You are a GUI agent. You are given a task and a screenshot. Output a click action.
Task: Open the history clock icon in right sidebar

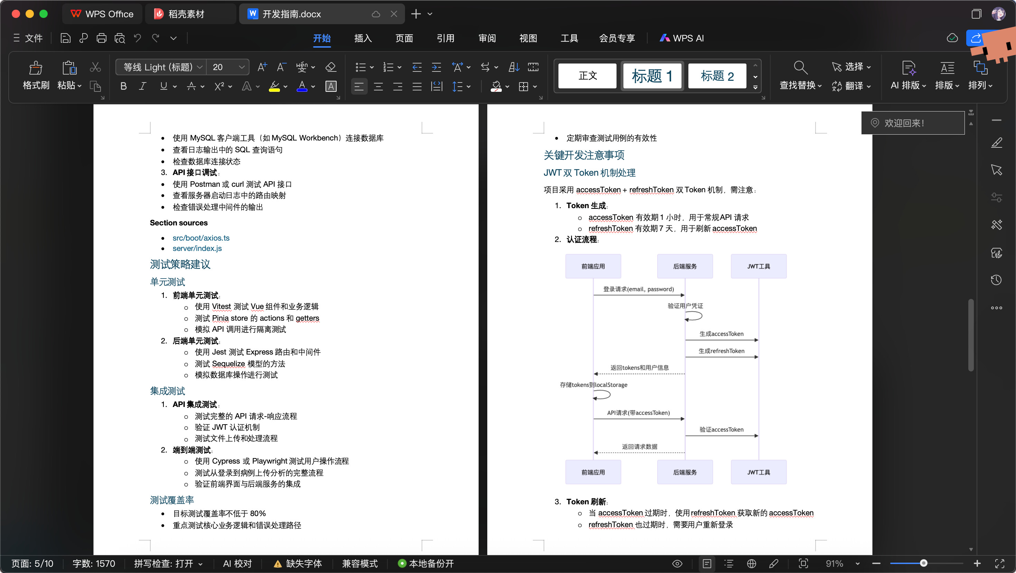[x=996, y=280]
